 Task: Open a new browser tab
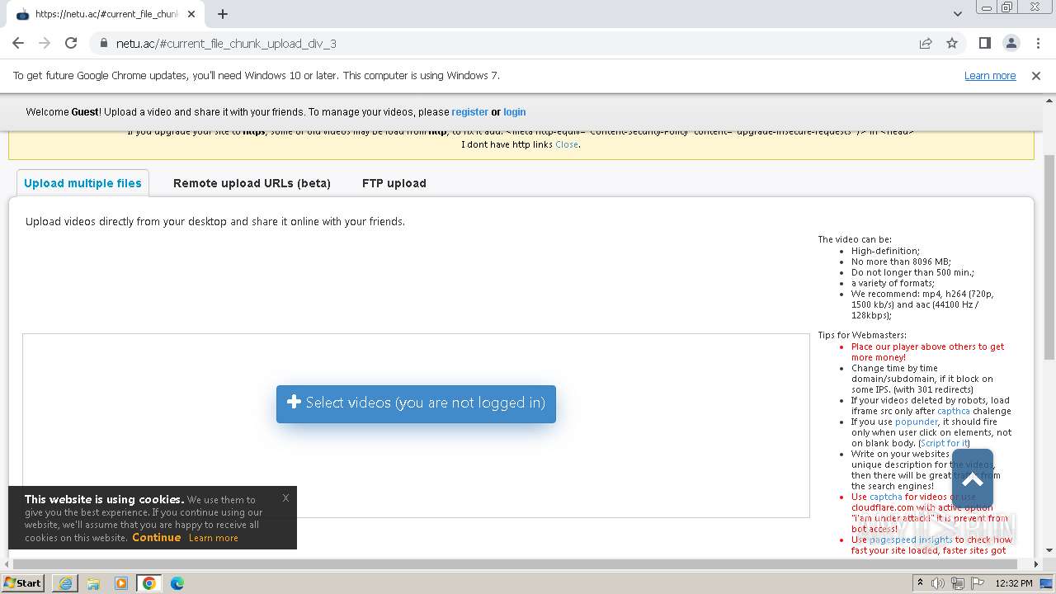(x=223, y=14)
